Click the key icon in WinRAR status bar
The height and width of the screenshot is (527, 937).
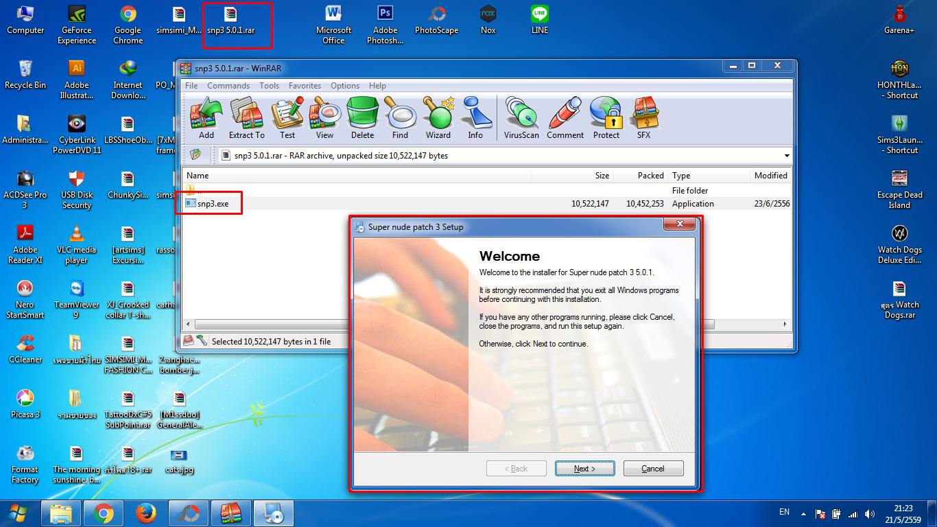coord(202,340)
